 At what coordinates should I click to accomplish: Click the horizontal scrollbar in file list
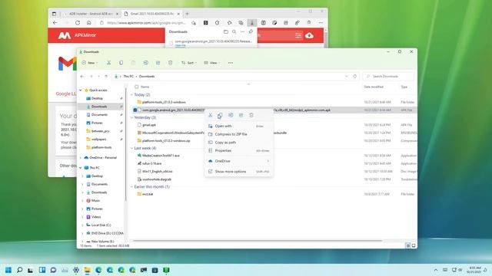coord(258,241)
